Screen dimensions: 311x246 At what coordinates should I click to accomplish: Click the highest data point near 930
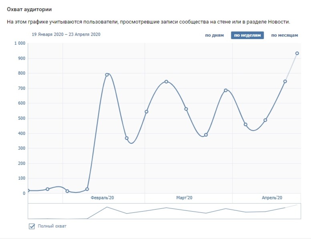click(x=297, y=53)
